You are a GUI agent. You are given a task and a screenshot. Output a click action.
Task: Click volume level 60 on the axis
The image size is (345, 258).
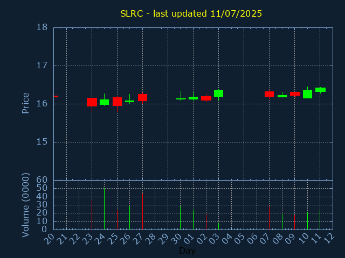[x=42, y=180]
